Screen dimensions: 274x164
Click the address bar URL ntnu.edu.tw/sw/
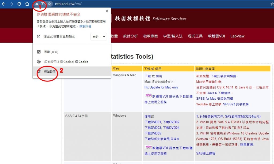(68, 4)
